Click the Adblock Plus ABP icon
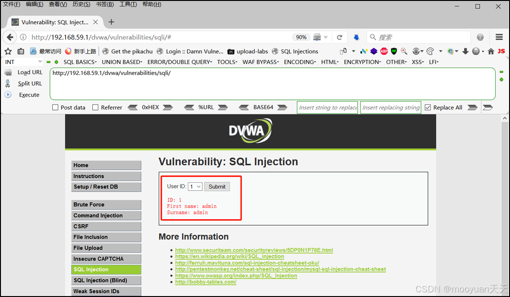510x297 pixels. (384, 51)
